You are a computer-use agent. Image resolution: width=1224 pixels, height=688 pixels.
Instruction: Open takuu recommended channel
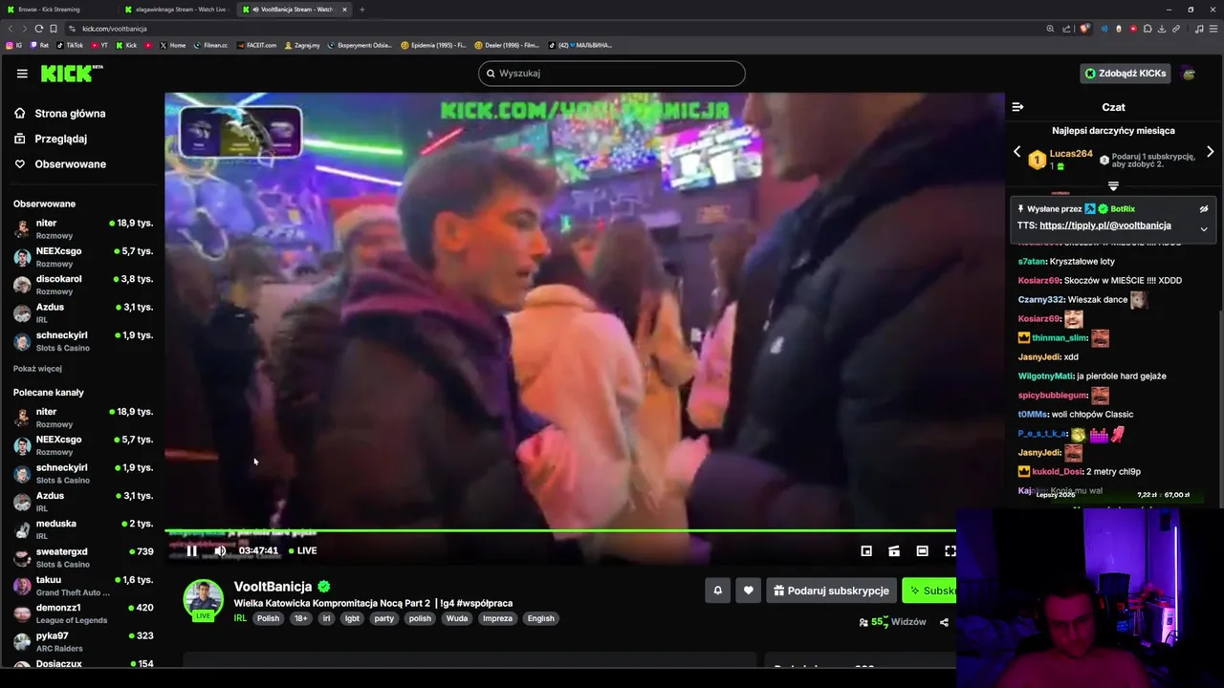[82, 586]
